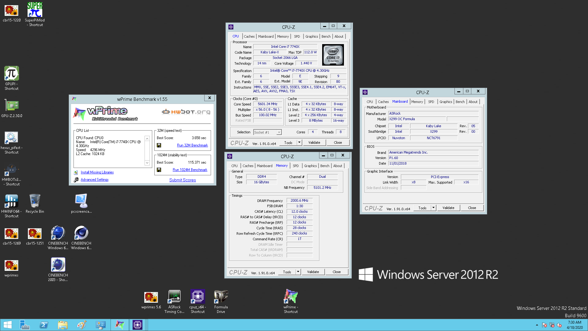Image resolution: width=588 pixels, height=331 pixels.
Task: Switch to Caches tab in CPU-Z CPU window
Action: click(249, 36)
